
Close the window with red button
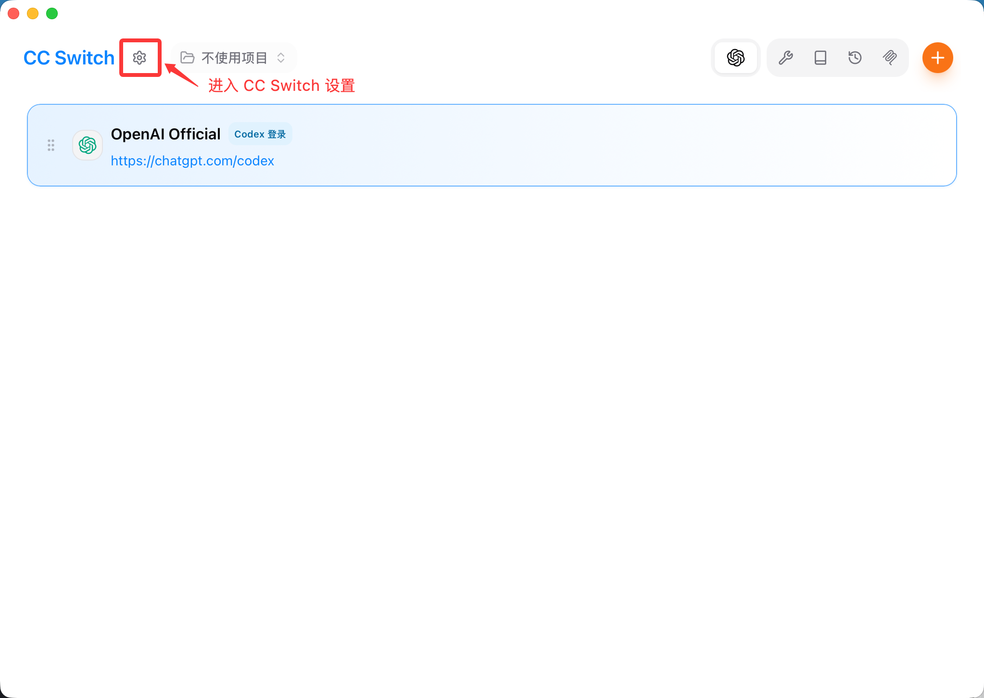[x=13, y=13]
